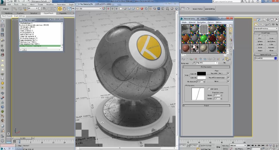Toggle the Color #1 map enable checkbox

228,73
